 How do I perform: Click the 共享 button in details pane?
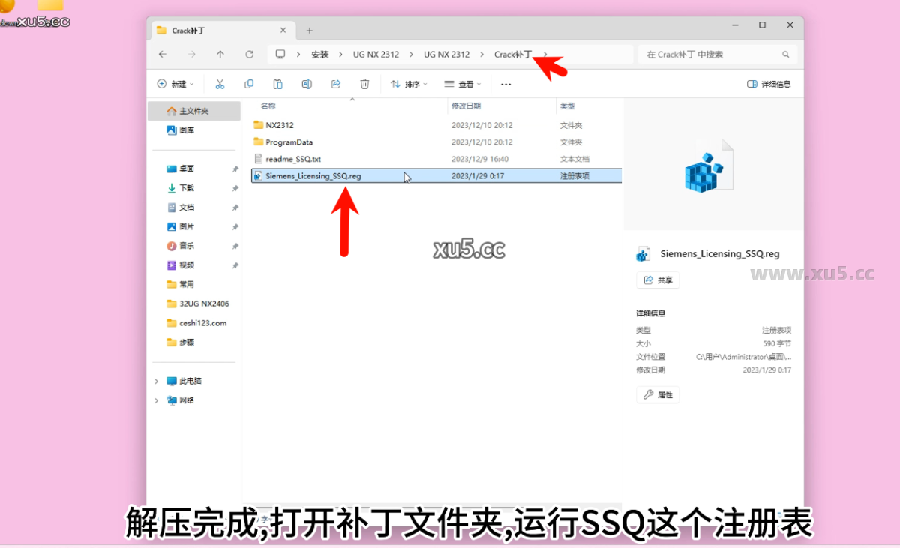click(658, 280)
